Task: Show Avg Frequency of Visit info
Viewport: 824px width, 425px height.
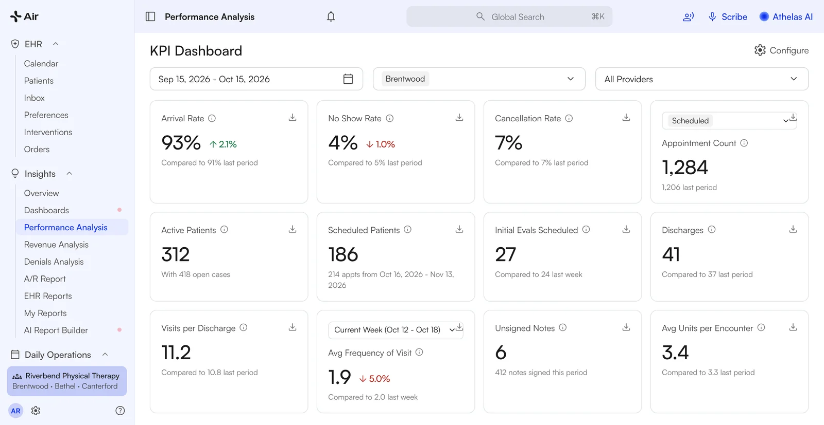Action: [x=419, y=352]
